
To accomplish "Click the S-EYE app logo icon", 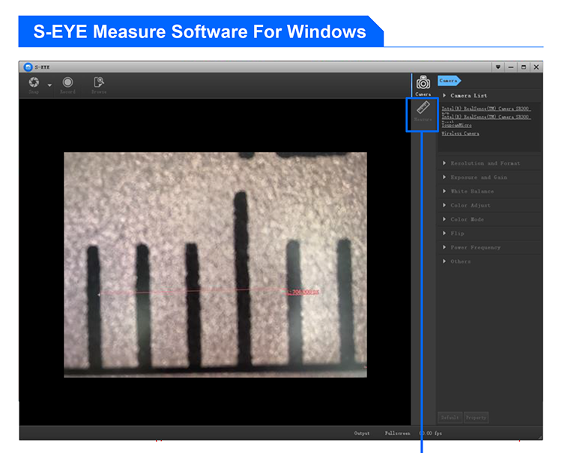I will pyautogui.click(x=28, y=67).
